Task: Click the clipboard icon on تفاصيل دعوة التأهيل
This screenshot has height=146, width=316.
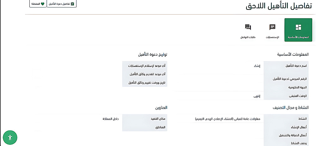Action: [x=72, y=4]
